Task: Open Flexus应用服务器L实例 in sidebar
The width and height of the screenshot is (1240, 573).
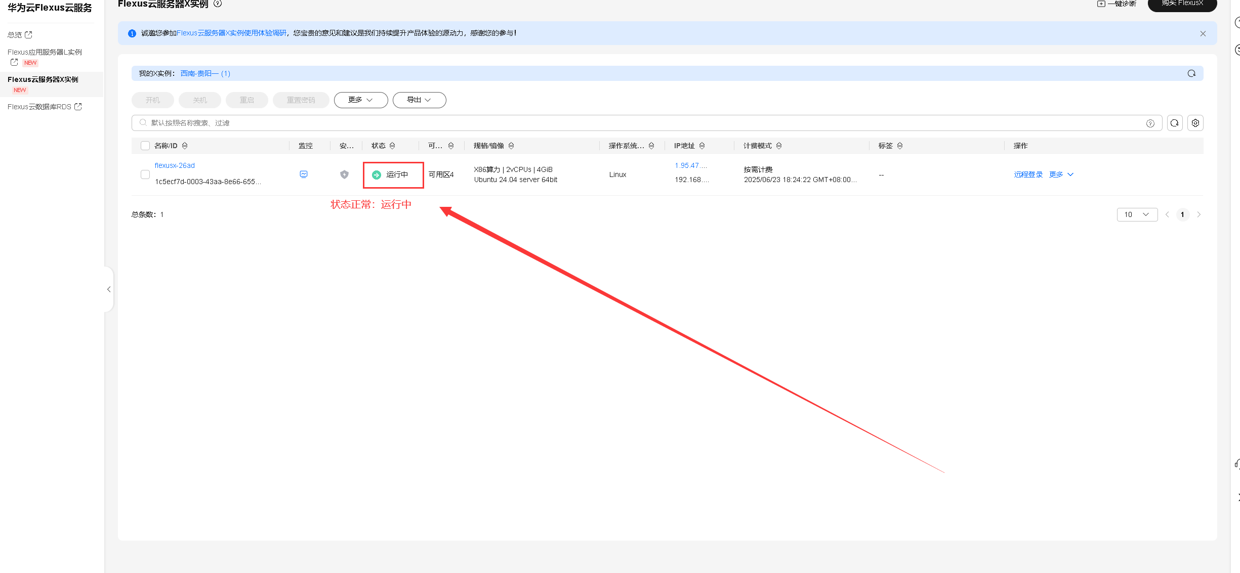Action: coord(45,52)
